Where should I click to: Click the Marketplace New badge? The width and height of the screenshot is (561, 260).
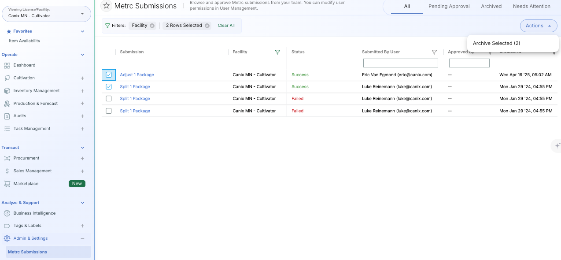(77, 184)
